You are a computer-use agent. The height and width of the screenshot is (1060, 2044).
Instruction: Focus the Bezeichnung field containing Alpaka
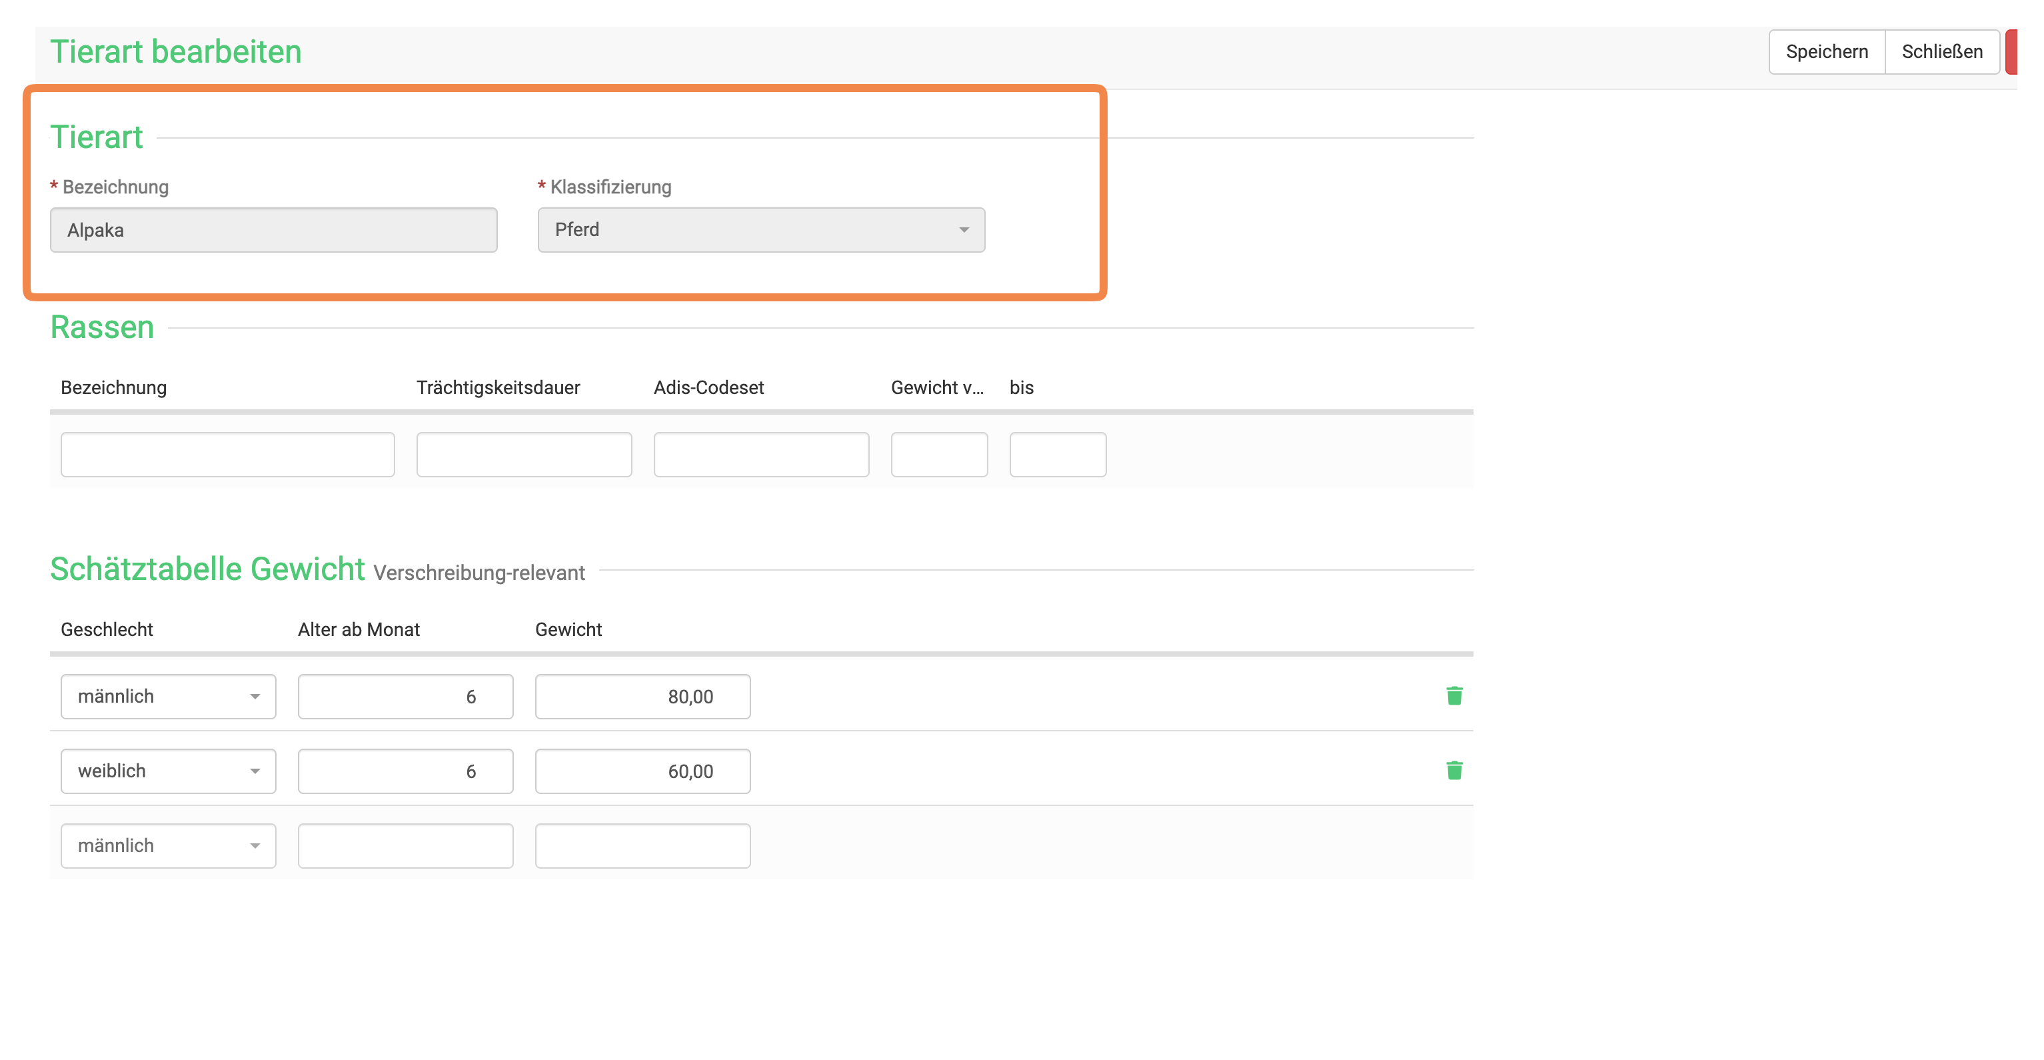[274, 230]
